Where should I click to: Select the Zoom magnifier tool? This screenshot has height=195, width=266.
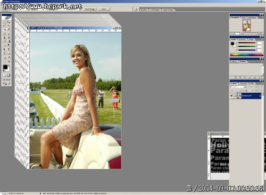pyautogui.click(x=9, y=61)
